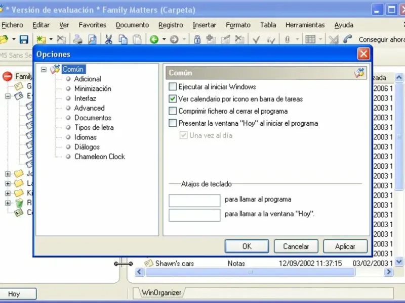405x303 pixels.
Task: Click the Copy toolbar icon
Action: pyautogui.click(x=123, y=39)
